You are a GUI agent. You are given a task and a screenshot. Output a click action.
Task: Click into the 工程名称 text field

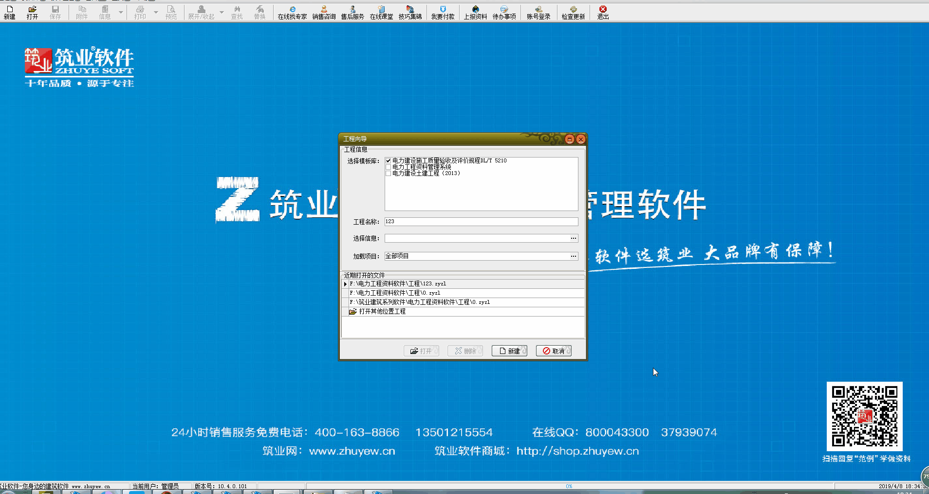(481, 222)
